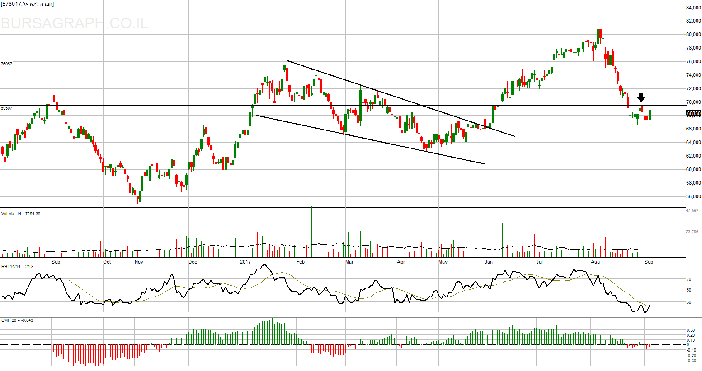Image resolution: width=702 pixels, height=371 pixels.
Task: Pick the Aug month label
Action: click(x=595, y=262)
